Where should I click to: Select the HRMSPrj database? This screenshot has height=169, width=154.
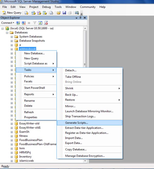[25, 153]
